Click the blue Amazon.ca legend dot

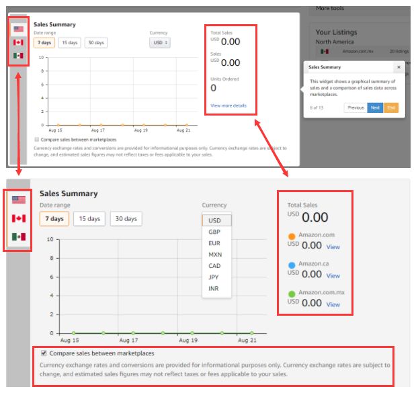point(292,265)
